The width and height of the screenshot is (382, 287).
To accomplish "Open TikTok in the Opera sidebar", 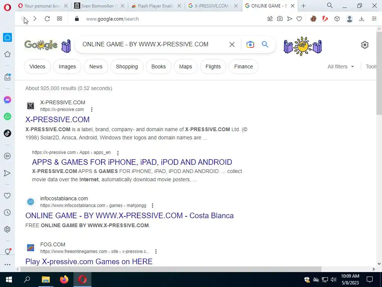I will click(x=7, y=133).
